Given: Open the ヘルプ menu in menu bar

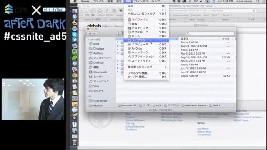Looking at the screenshot, I should (156, 1).
